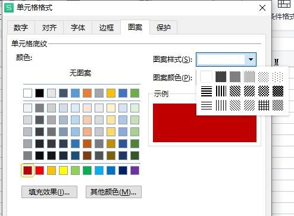Pick the black swatch in the top row
This screenshot has height=216, width=294.
point(39,93)
